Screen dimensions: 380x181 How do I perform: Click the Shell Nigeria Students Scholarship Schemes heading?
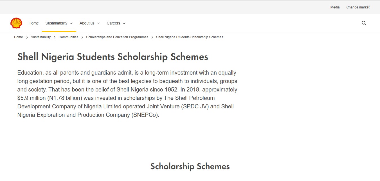(113, 57)
